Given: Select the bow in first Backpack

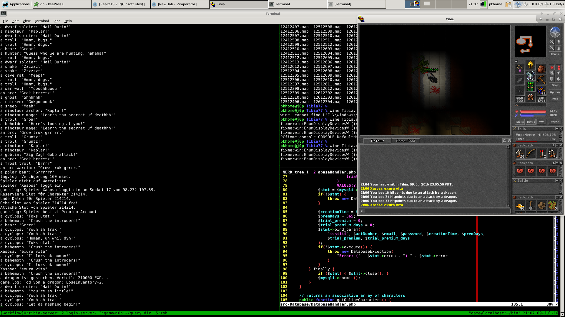Looking at the screenshot, I should [531, 154].
